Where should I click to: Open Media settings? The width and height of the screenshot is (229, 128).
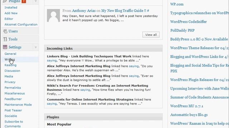point(9,76)
